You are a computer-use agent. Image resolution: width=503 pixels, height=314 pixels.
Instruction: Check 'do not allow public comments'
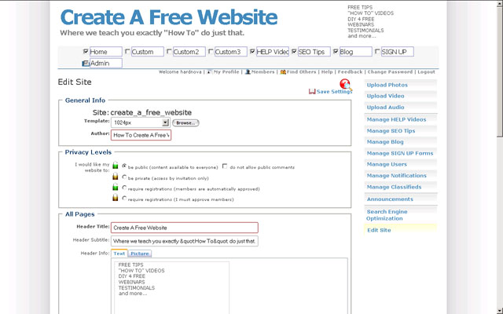tap(225, 166)
